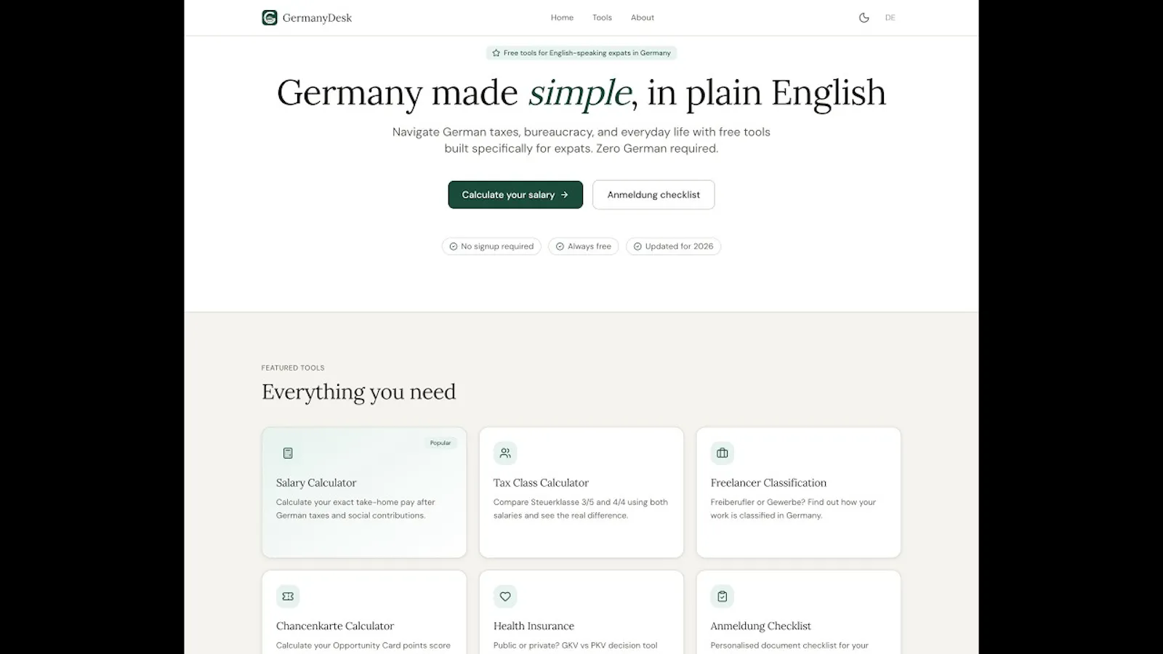Open the Anmeldung Checklist card title
The height and width of the screenshot is (654, 1163).
pyautogui.click(x=760, y=626)
